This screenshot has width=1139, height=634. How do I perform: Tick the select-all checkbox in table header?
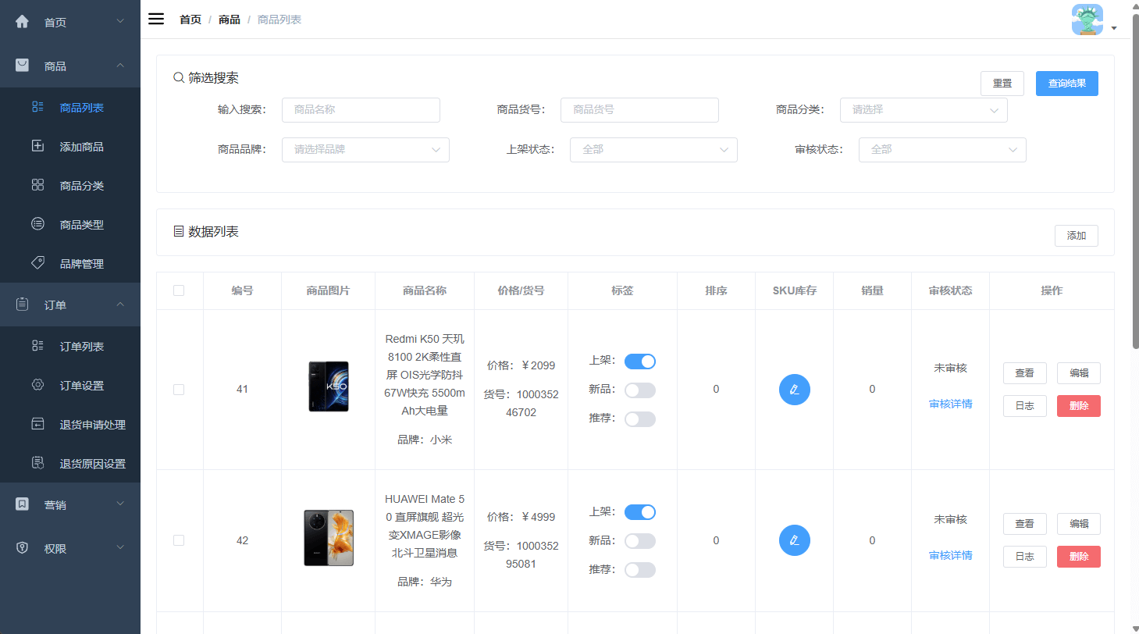click(179, 290)
